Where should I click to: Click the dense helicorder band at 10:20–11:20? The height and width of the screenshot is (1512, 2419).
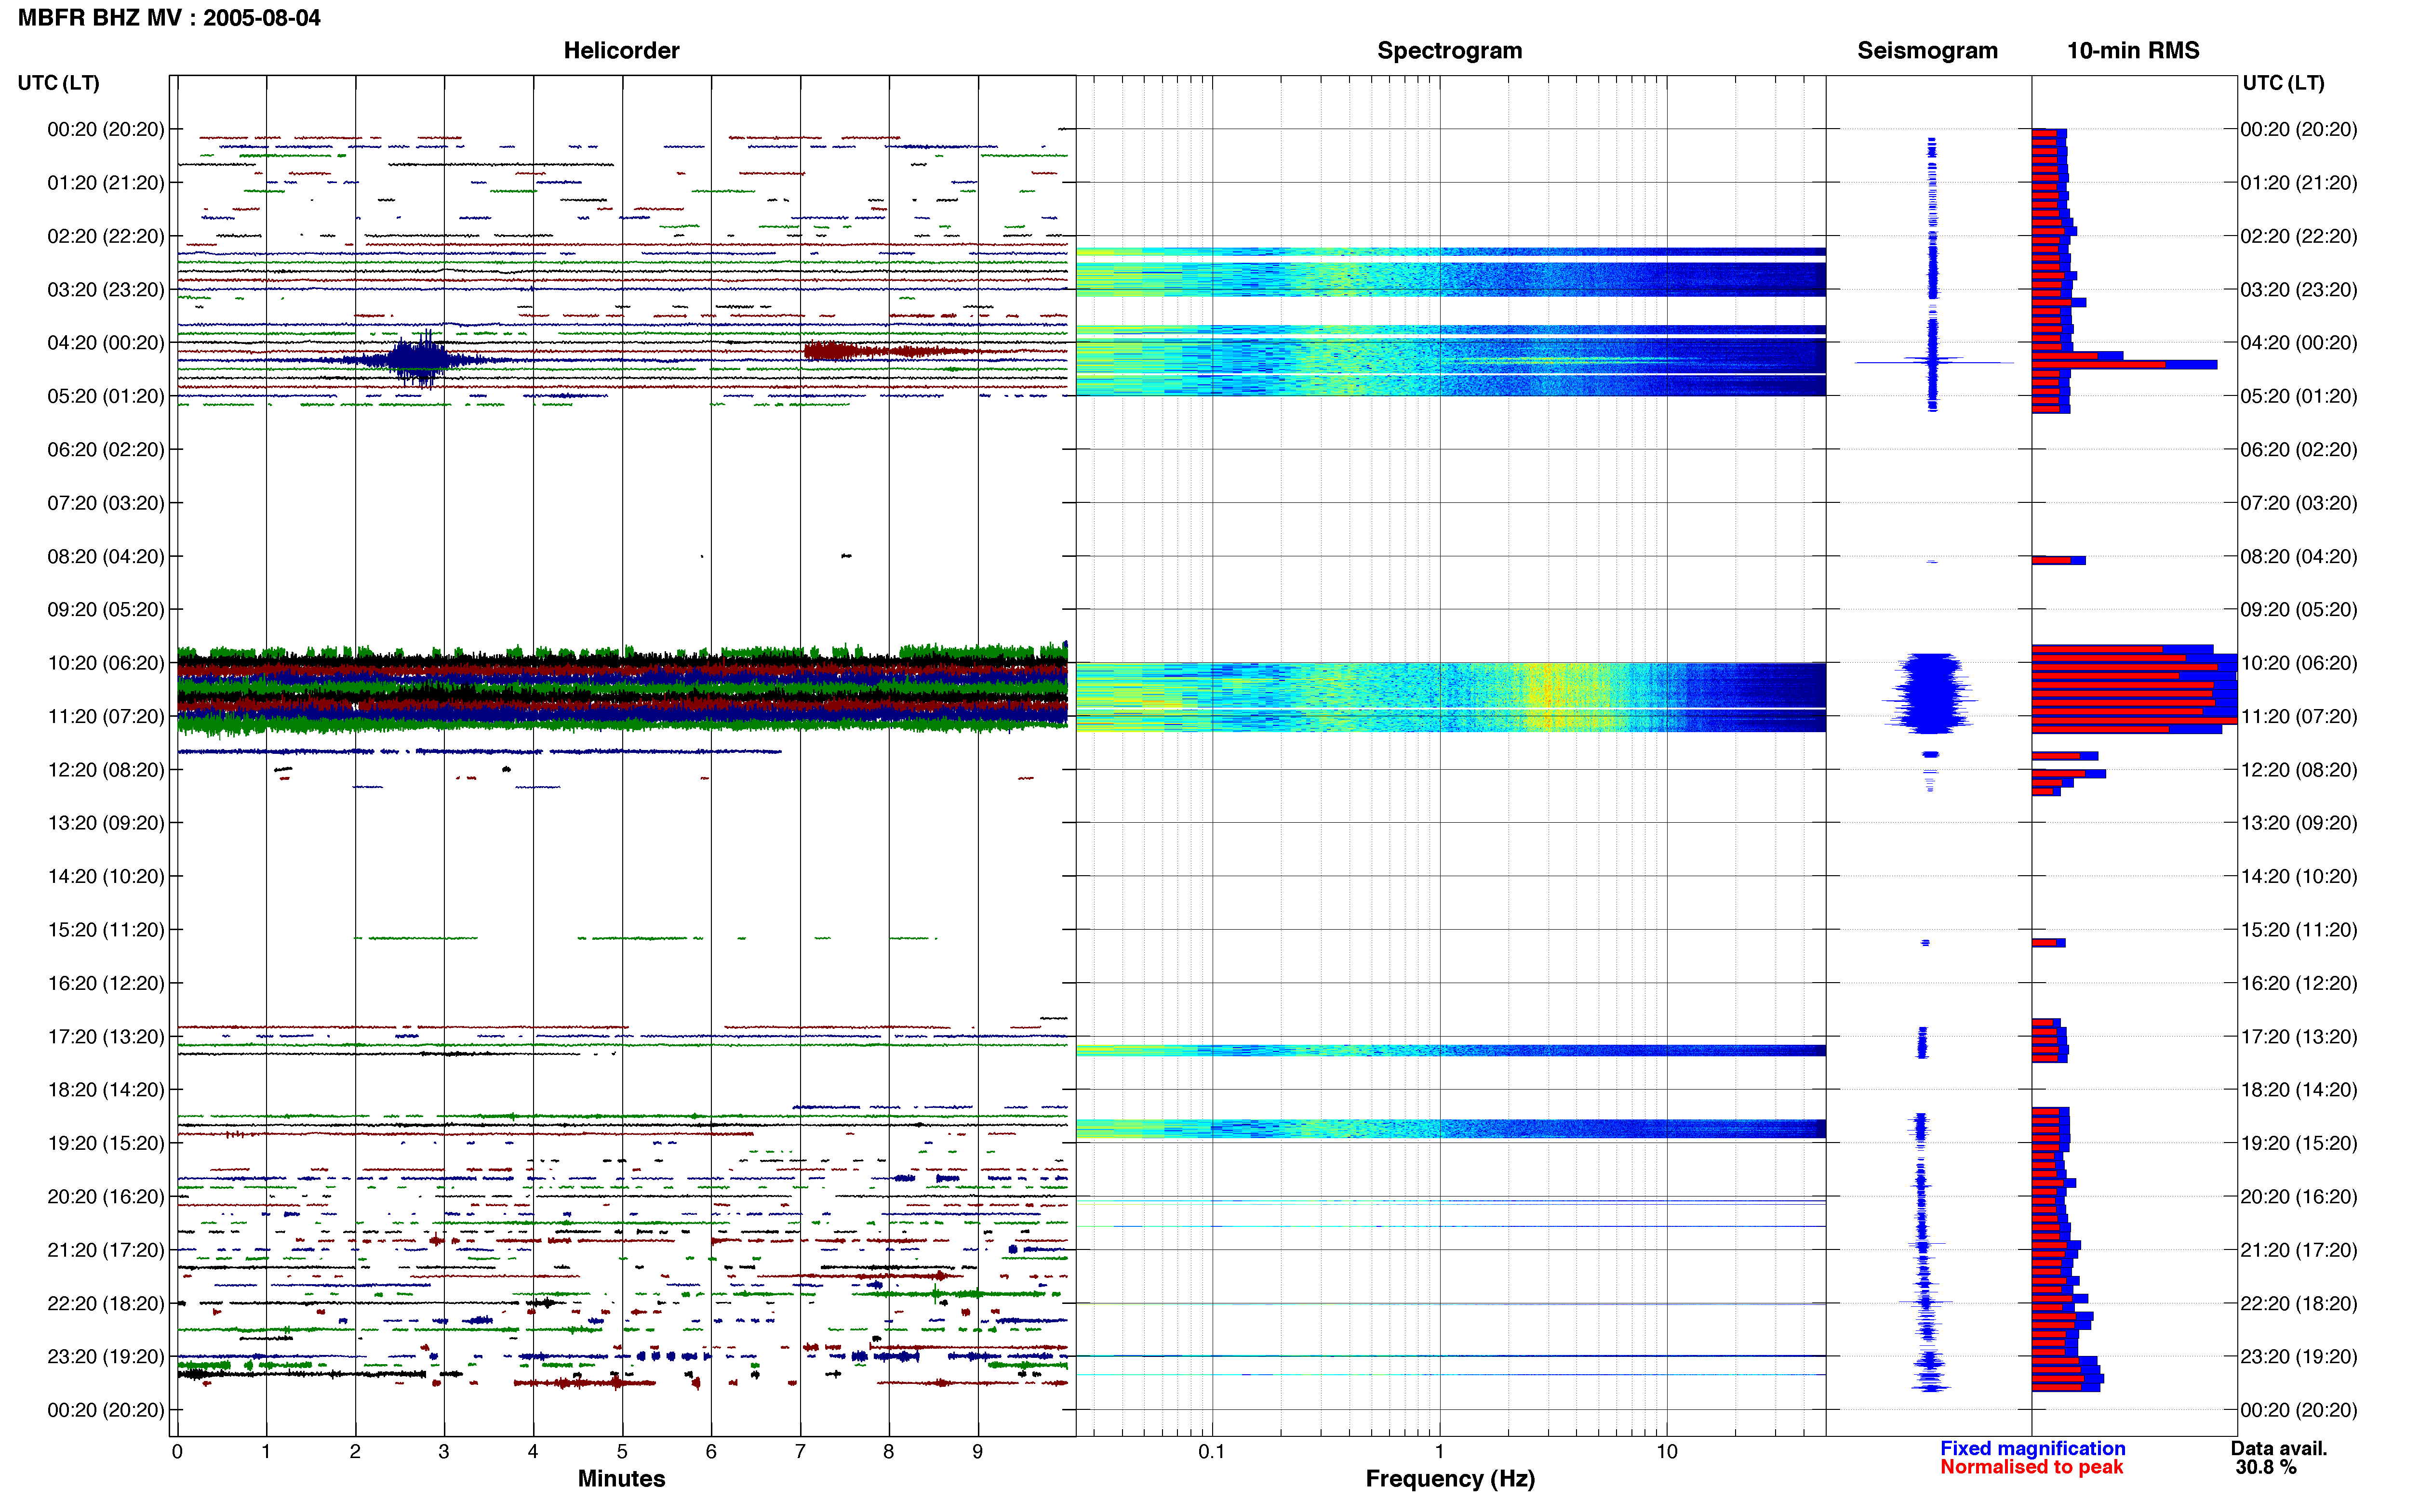tap(622, 689)
